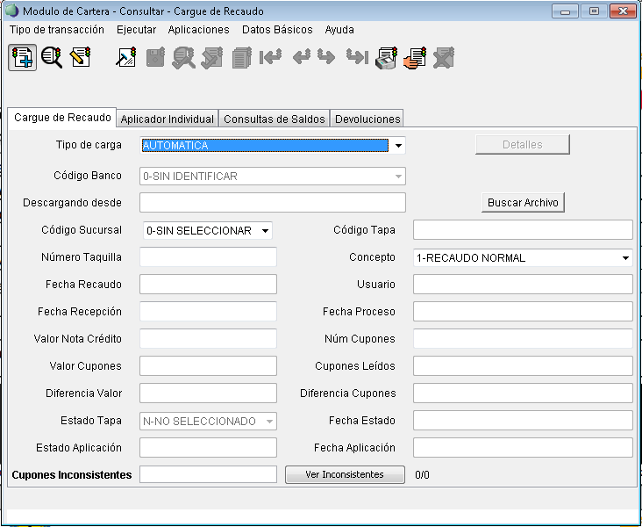Click the sheet with pen toolbar icon
642x527 pixels.
pos(126,59)
